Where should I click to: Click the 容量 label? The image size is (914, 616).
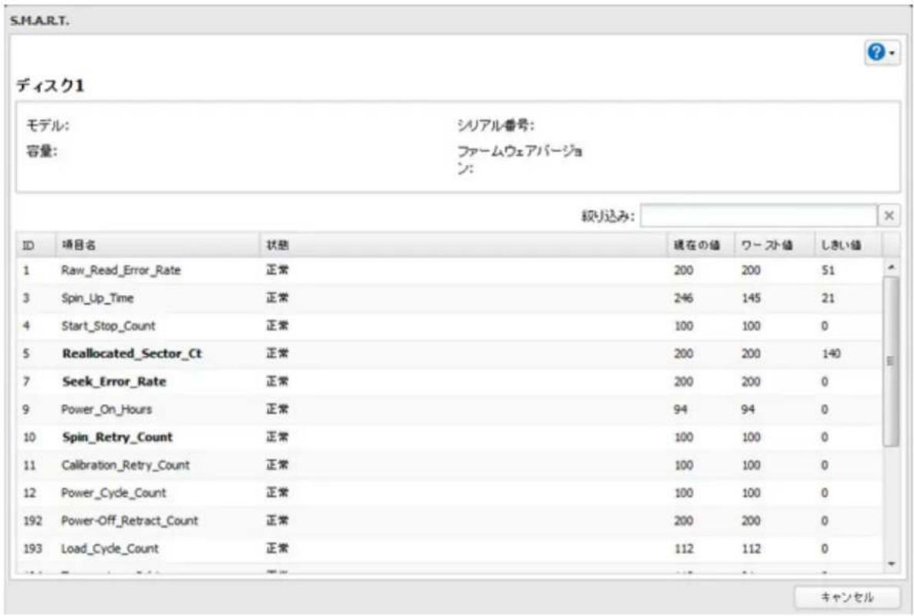click(x=42, y=151)
